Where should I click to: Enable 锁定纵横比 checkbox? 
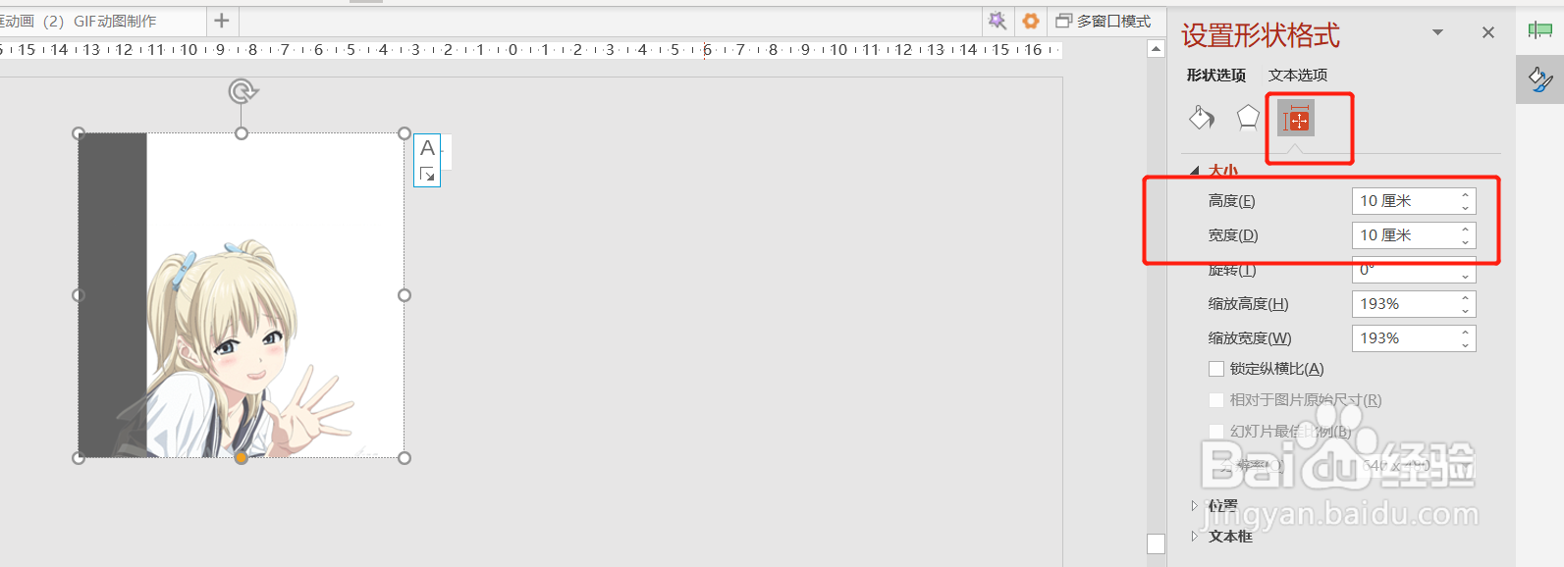pos(1216,369)
